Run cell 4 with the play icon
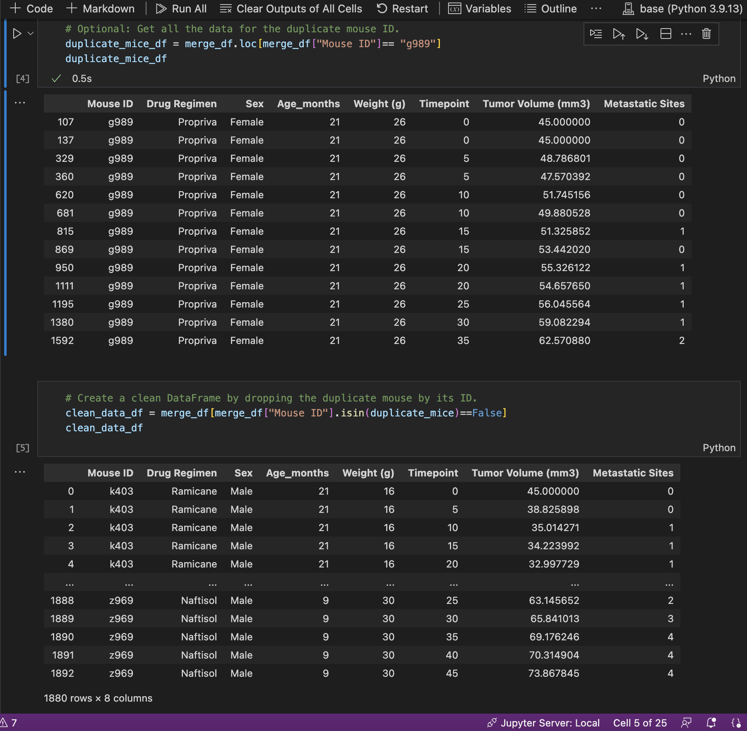 pyautogui.click(x=17, y=34)
